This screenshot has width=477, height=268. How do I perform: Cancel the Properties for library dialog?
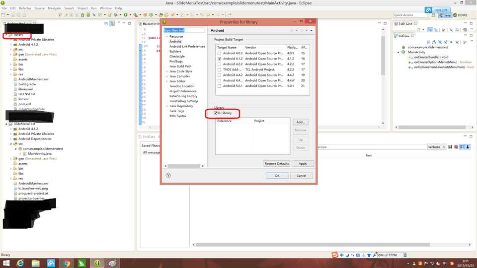coord(301,176)
